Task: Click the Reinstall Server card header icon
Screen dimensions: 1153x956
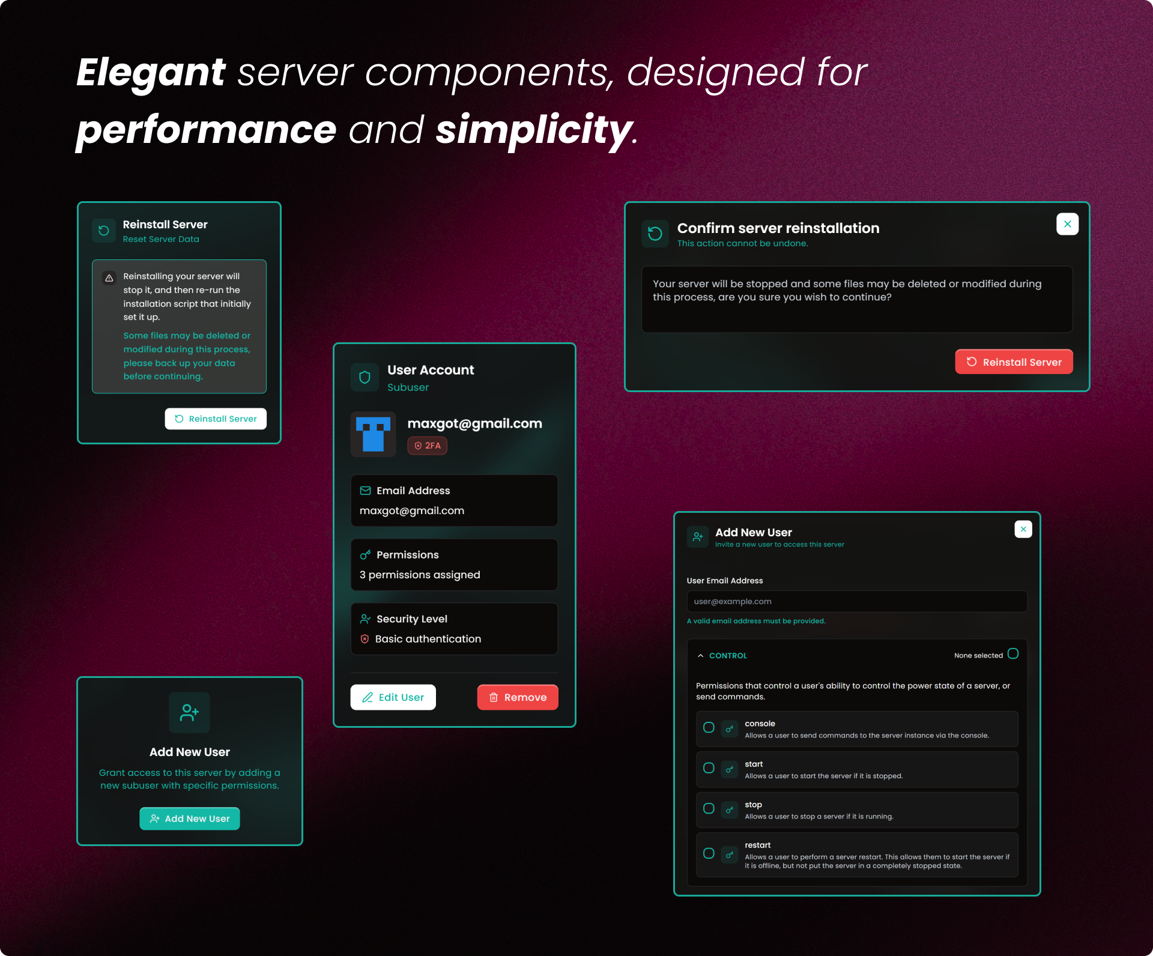Action: pyautogui.click(x=104, y=231)
